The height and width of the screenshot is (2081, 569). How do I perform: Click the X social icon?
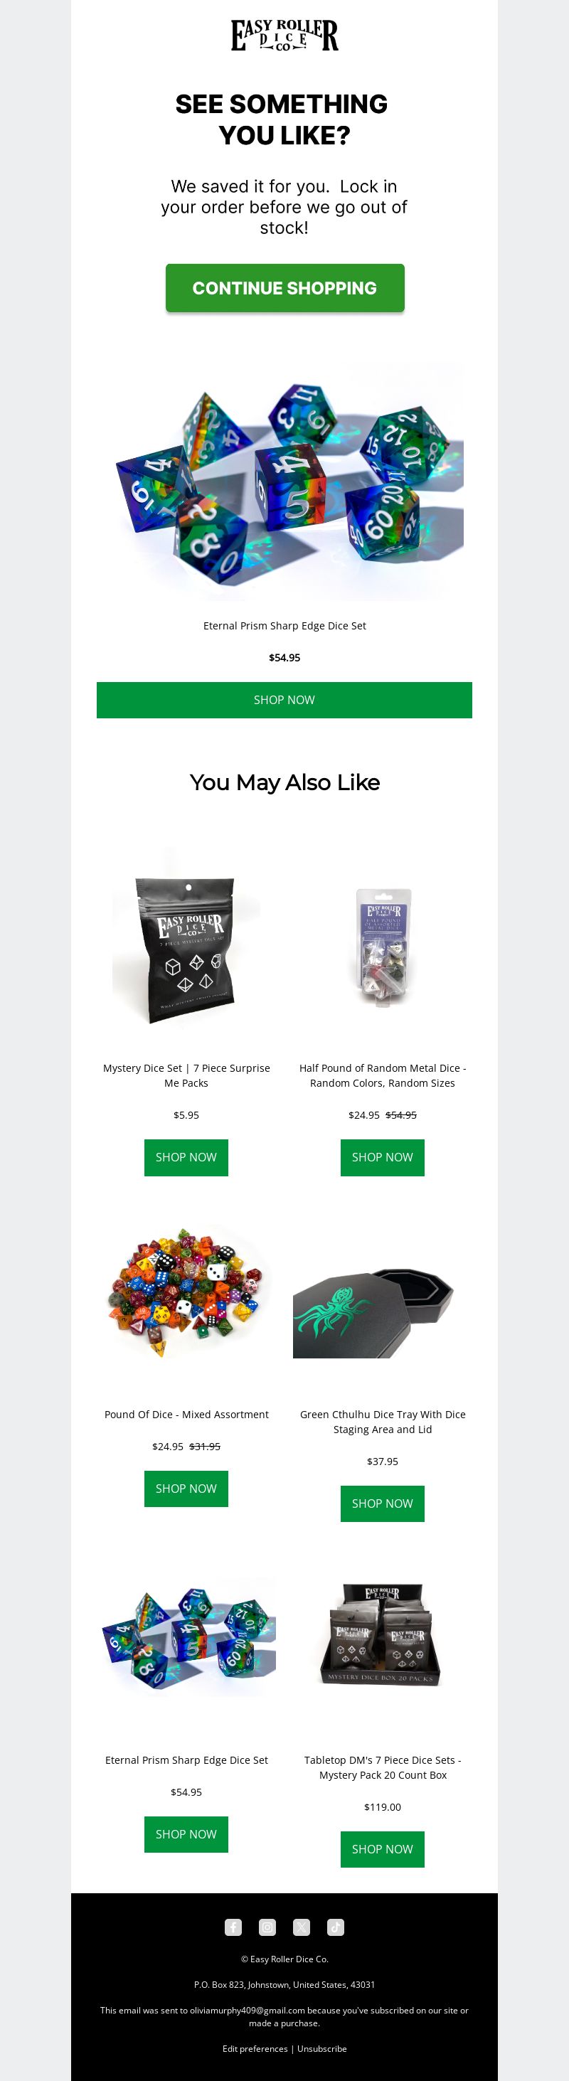pos(302,1927)
